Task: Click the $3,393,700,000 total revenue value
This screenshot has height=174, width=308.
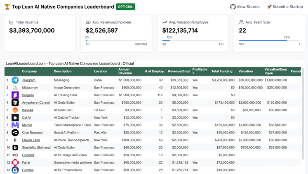Action: pos(32,31)
